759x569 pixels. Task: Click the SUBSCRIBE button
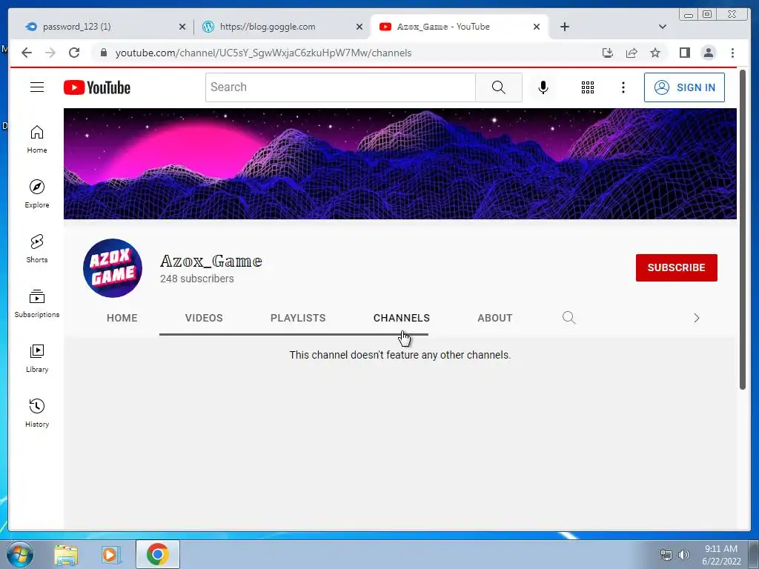point(676,267)
